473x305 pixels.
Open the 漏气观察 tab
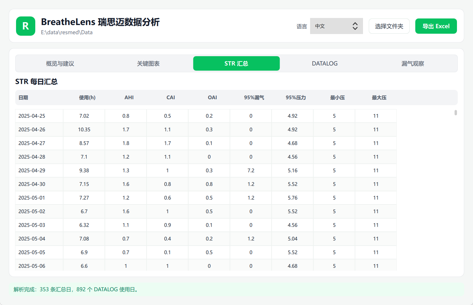(x=413, y=64)
